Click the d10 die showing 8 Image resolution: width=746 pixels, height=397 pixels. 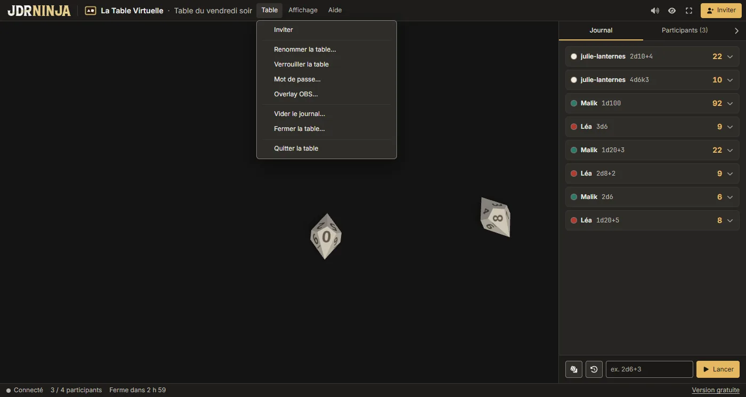coord(495,217)
